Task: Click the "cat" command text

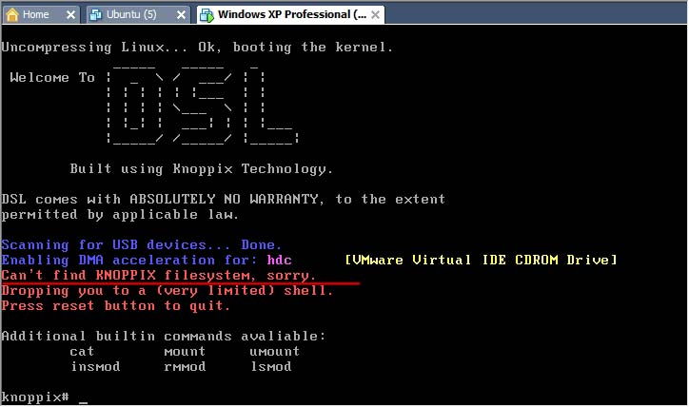Action: point(82,351)
